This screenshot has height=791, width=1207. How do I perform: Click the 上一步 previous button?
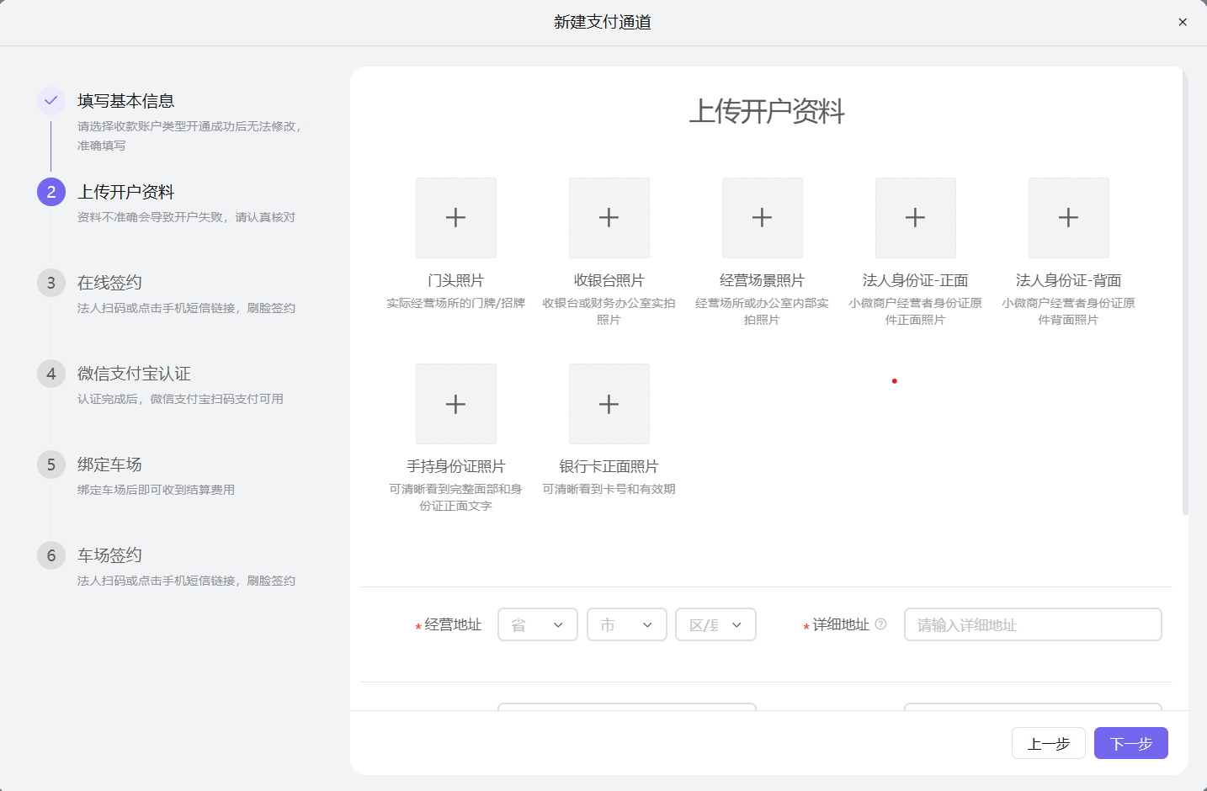[x=1048, y=743]
